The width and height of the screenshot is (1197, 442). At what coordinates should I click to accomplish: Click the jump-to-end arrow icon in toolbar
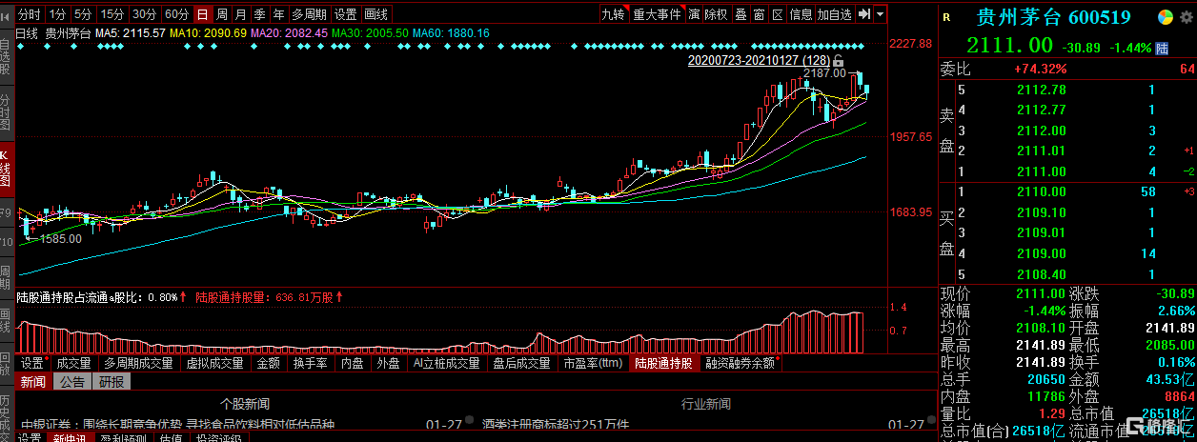pyautogui.click(x=863, y=14)
